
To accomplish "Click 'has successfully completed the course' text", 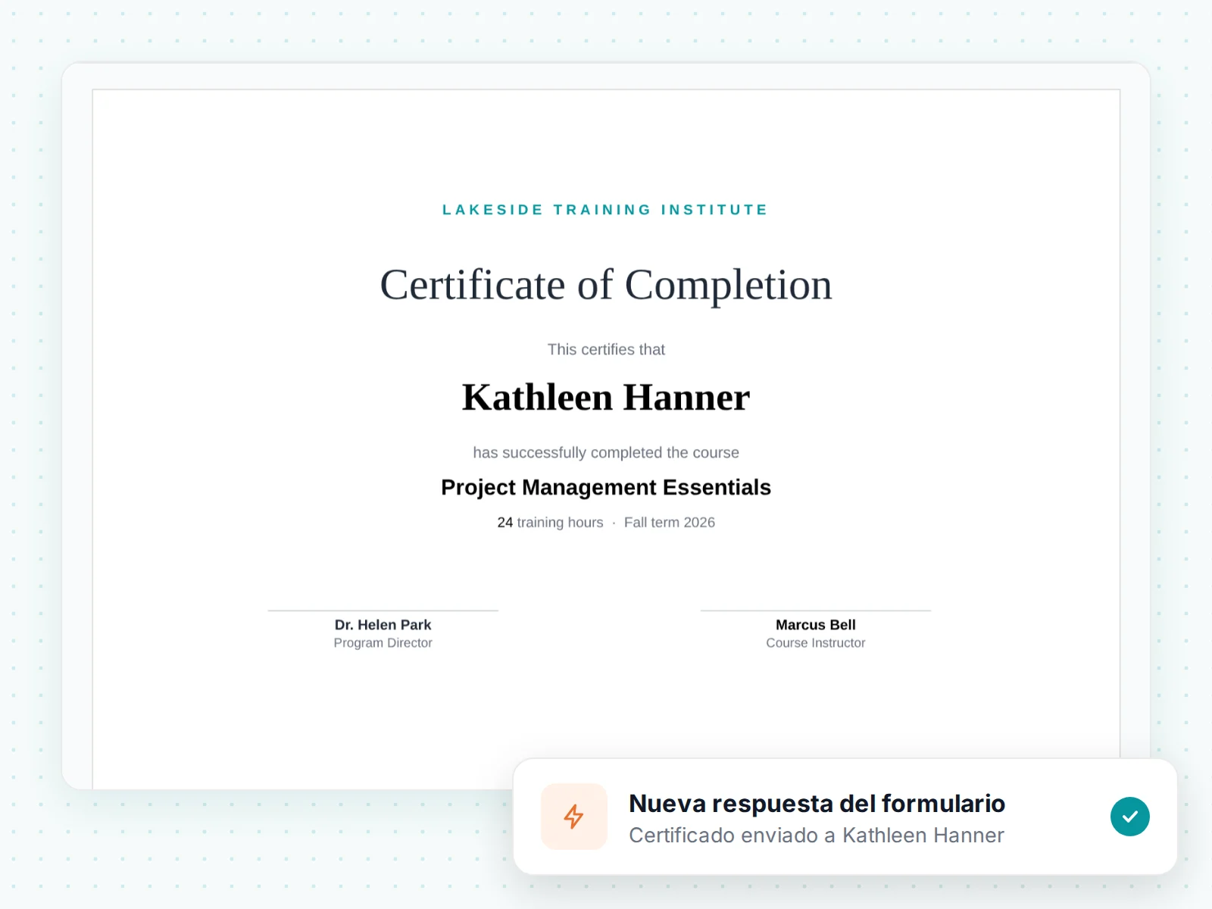I will pos(606,452).
